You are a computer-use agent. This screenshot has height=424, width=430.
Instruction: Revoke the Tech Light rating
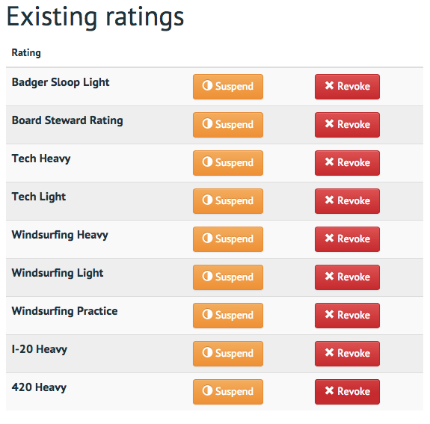(347, 201)
